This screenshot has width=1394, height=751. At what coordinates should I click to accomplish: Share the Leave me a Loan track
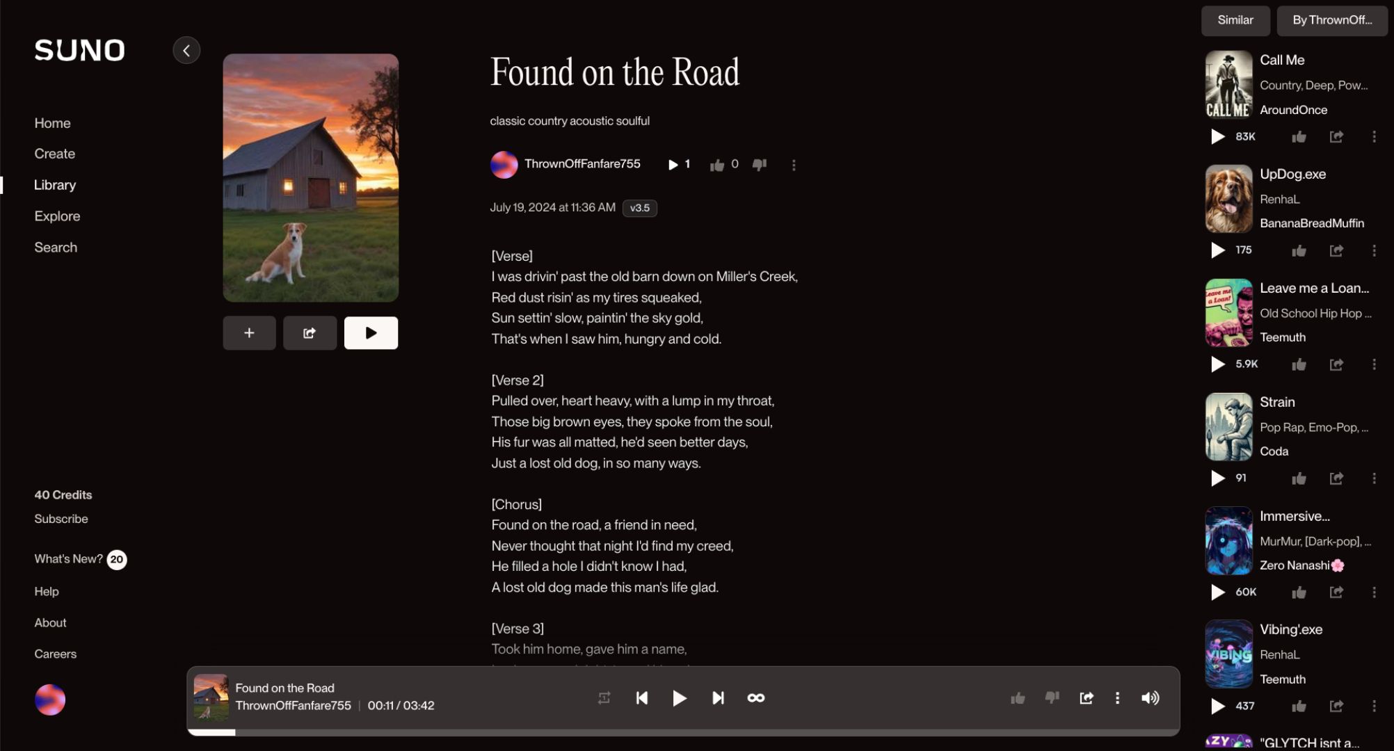[x=1336, y=365]
